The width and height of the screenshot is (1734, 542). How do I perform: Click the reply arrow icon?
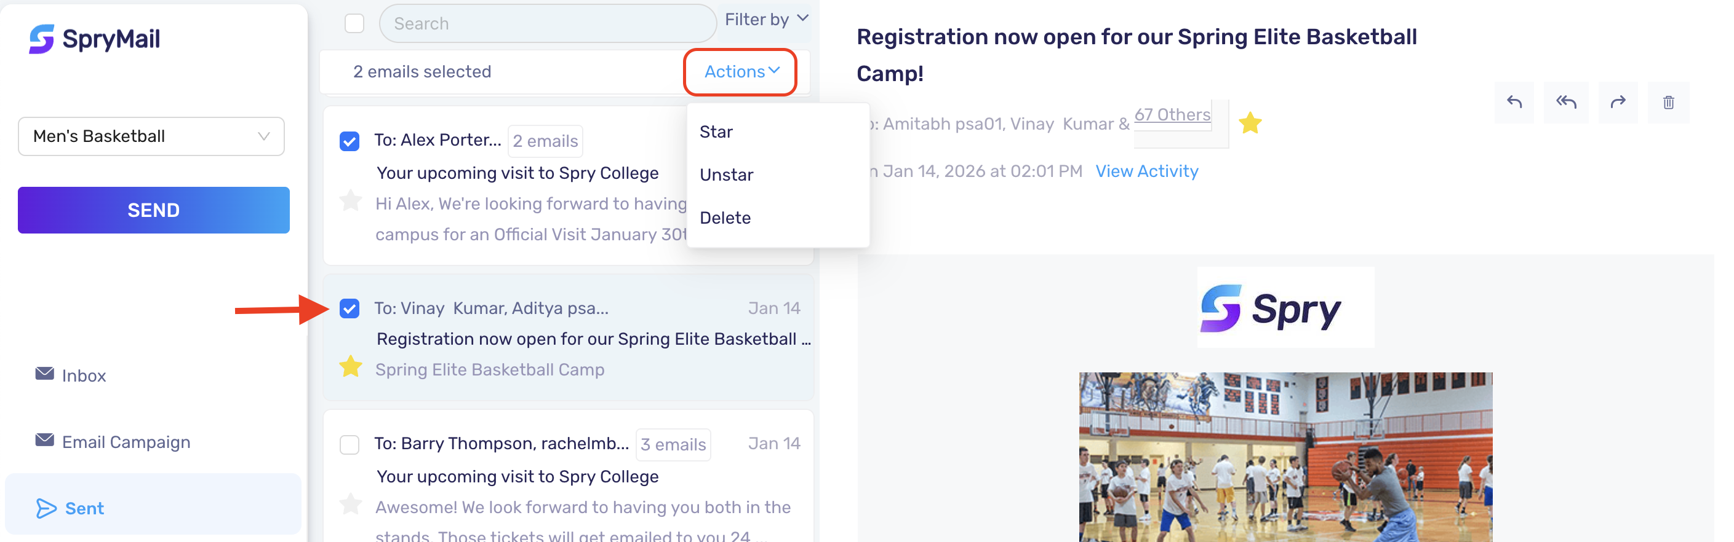1514,102
